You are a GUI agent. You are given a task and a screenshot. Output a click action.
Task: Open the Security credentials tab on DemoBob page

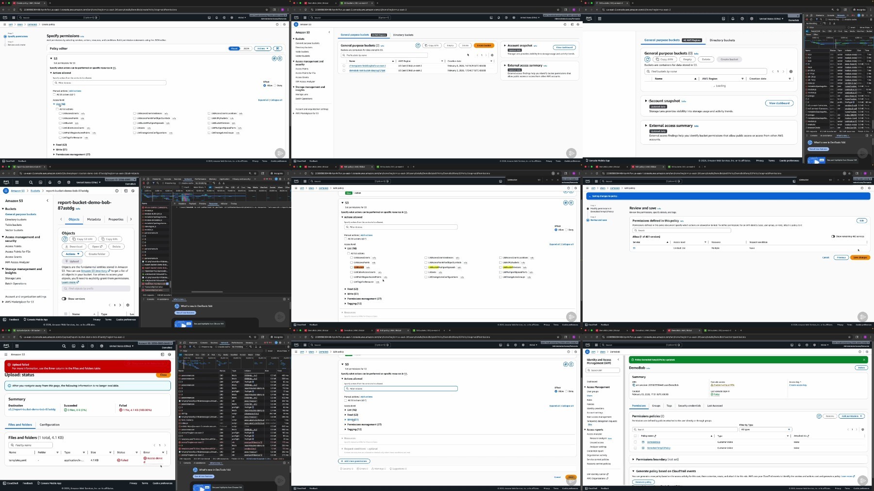pos(689,406)
